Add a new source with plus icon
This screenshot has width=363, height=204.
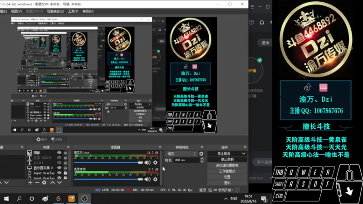(30, 183)
